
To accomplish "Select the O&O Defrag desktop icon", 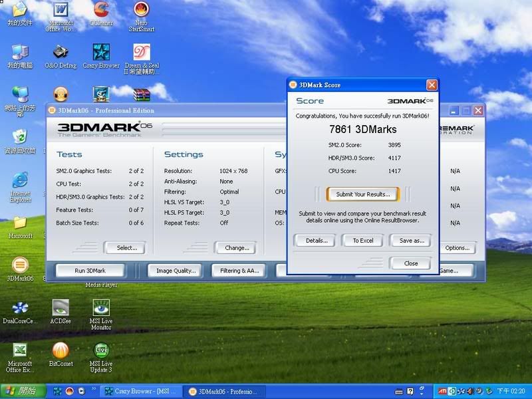I will coord(61,52).
